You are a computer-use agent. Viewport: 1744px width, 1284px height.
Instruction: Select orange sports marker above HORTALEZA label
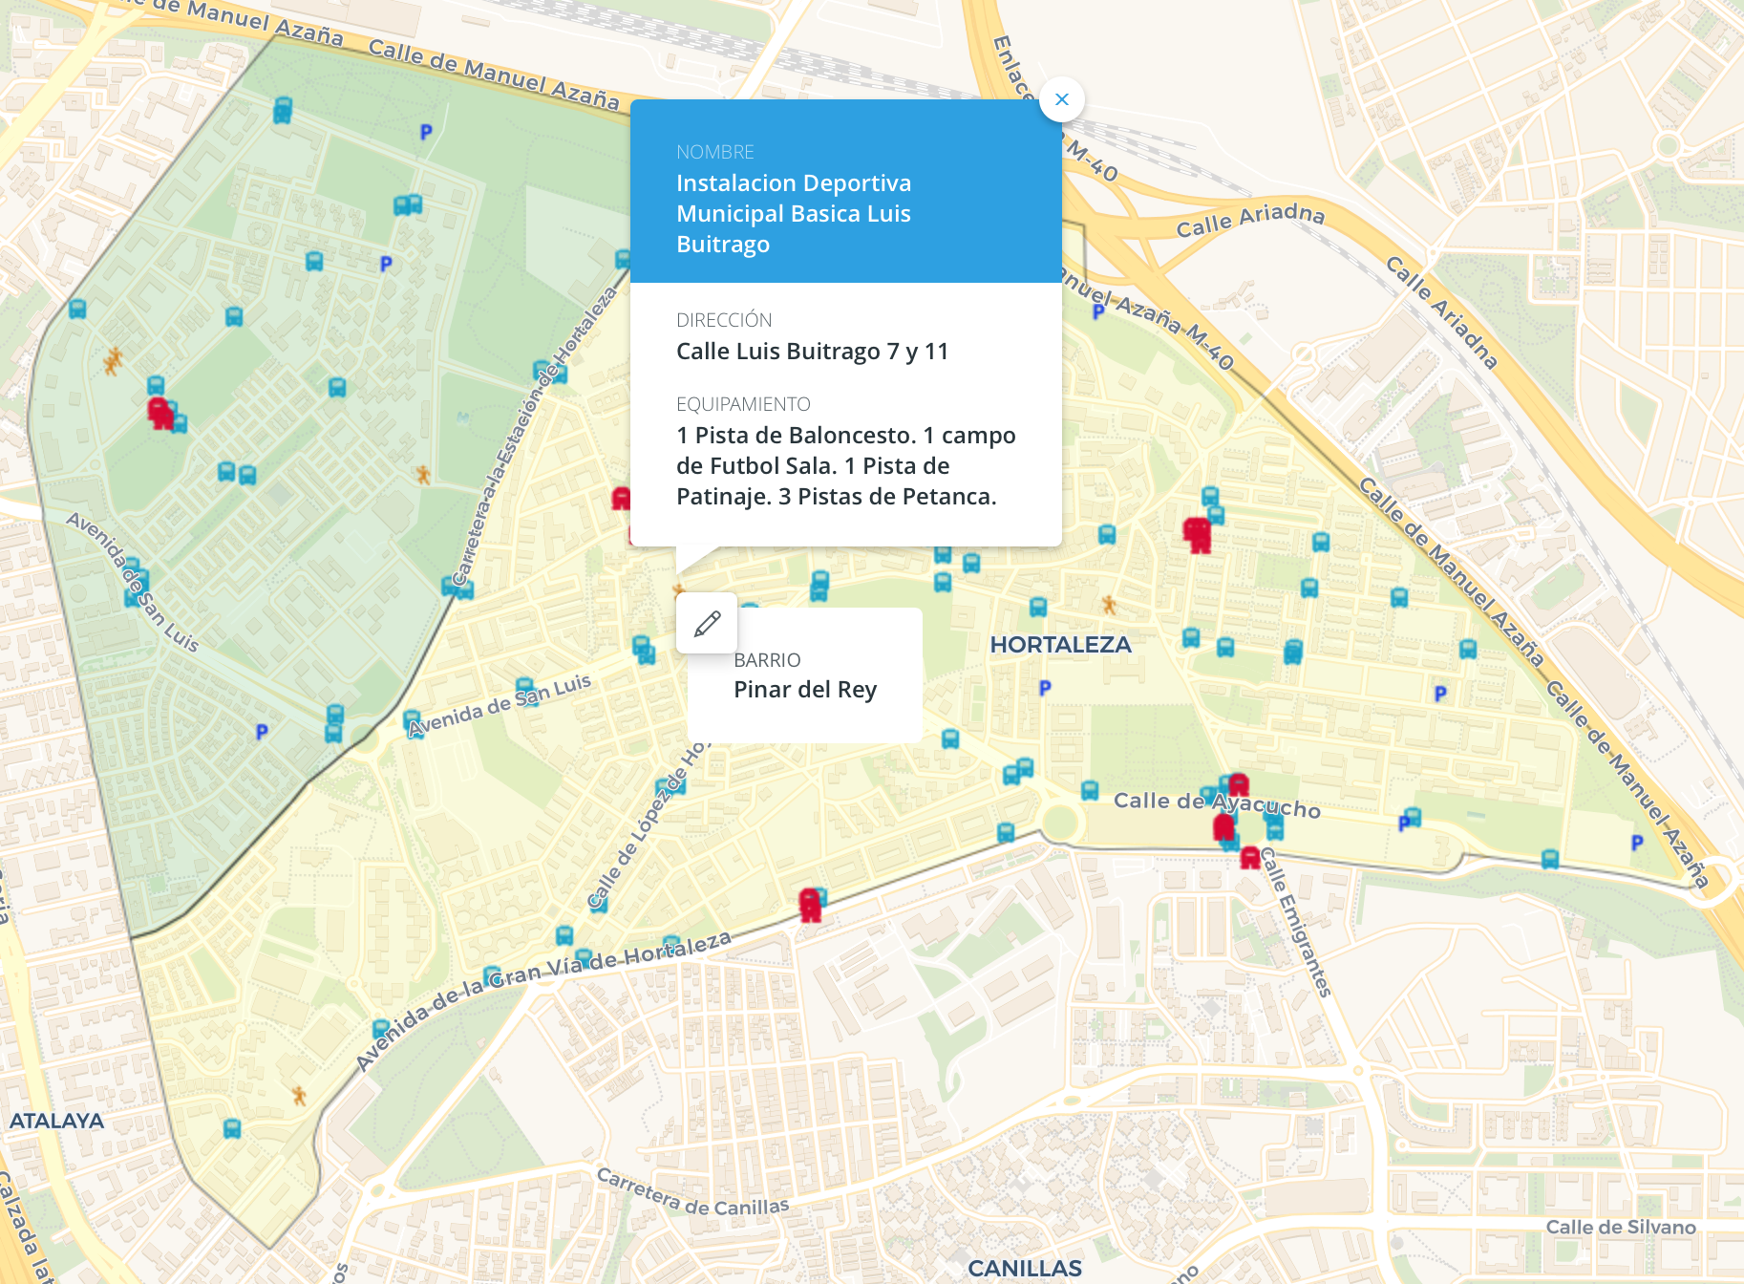point(1109,605)
